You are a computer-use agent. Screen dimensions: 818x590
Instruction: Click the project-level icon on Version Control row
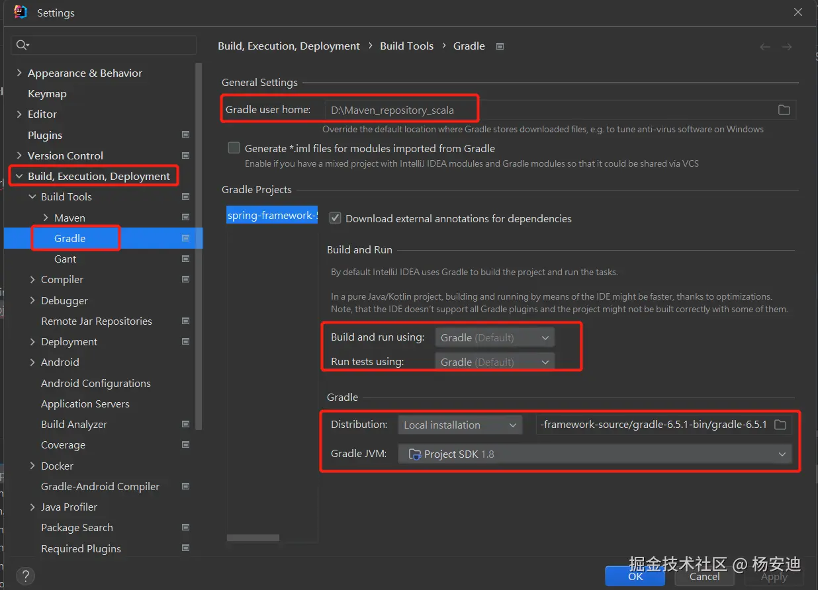(186, 155)
